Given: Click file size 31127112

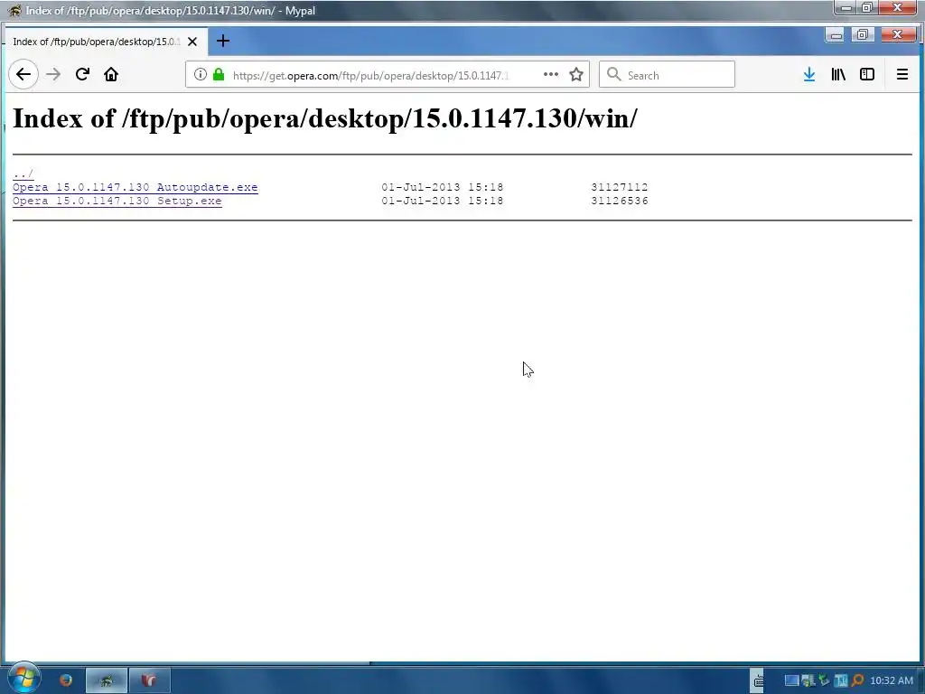Looking at the screenshot, I should coord(620,187).
